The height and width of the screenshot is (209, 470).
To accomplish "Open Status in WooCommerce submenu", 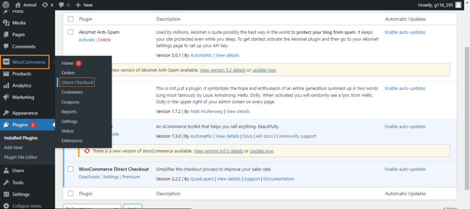I will (67, 131).
